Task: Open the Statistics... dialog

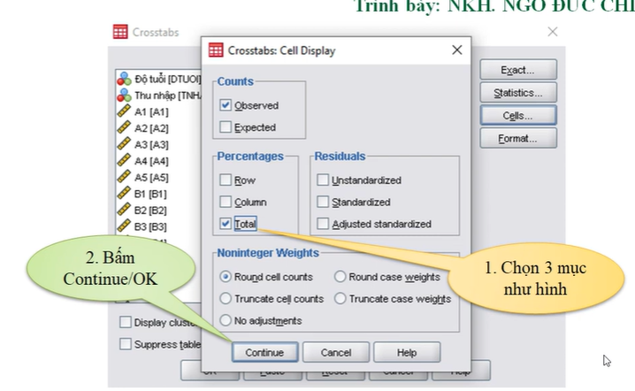Action: point(517,92)
